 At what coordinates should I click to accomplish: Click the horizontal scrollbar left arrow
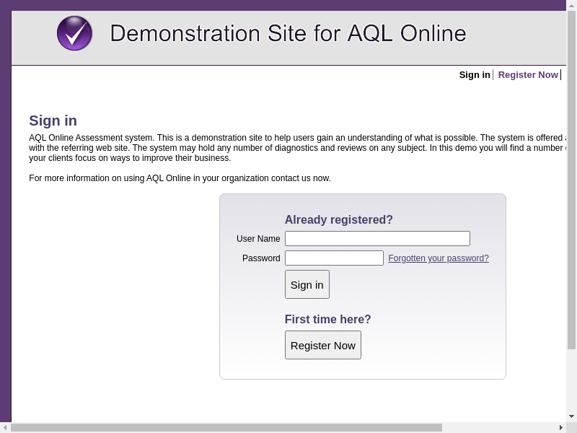[5, 428]
